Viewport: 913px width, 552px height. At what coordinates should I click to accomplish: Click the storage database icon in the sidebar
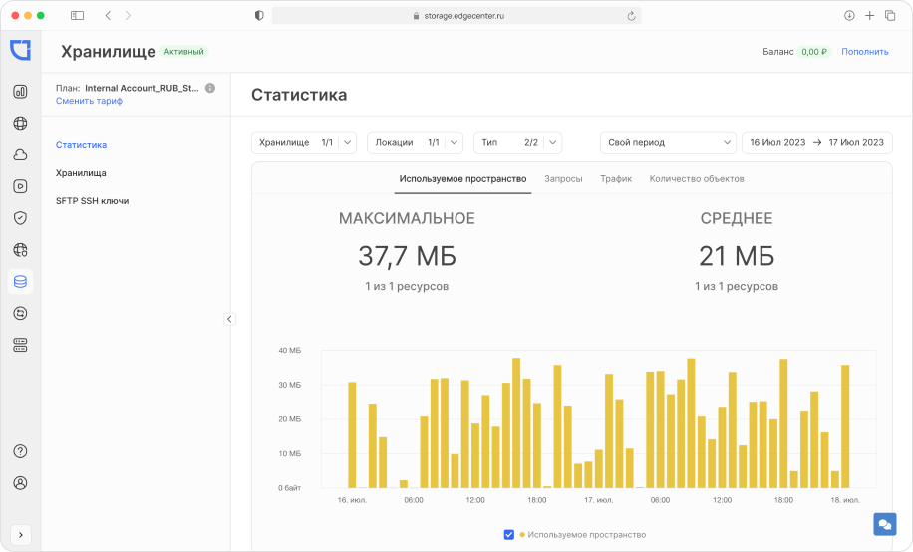[x=20, y=281]
